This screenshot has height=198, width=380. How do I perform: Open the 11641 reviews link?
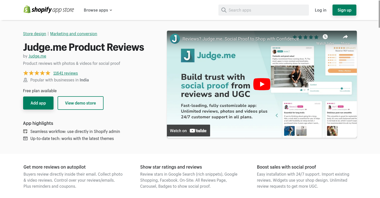click(66, 73)
